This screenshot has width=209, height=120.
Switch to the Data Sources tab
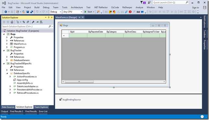coord(8,107)
